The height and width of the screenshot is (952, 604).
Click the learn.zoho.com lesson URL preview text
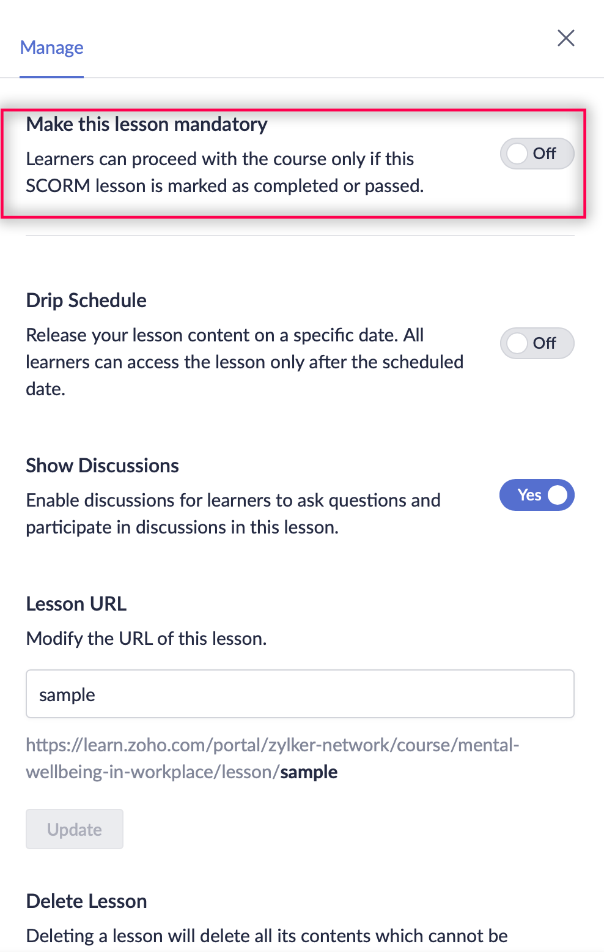pyautogui.click(x=272, y=745)
